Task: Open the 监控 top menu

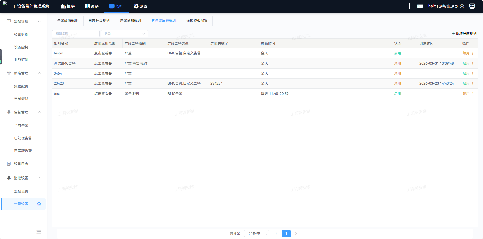Action: coord(116,6)
